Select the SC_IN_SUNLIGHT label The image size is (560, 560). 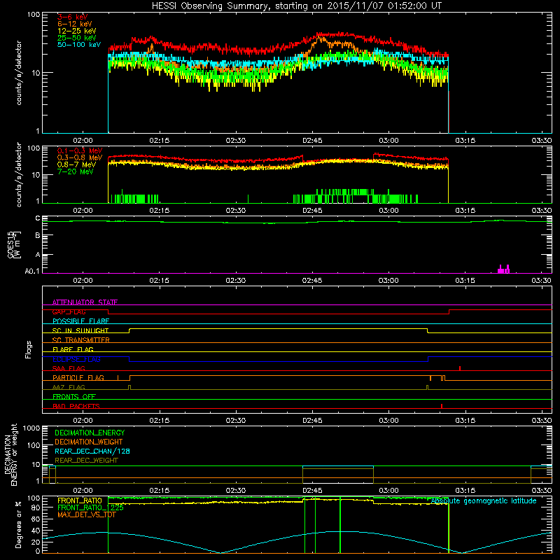point(80,330)
